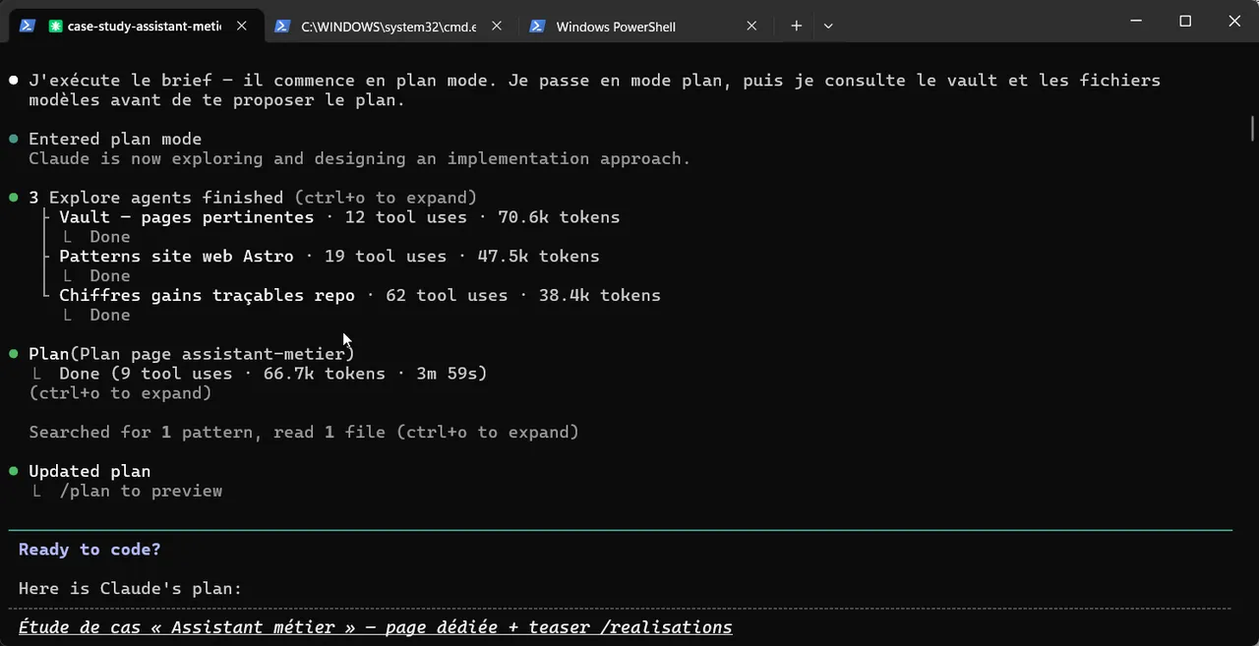Open a new terminal tab
Screen dimensions: 1259x646
(797, 26)
